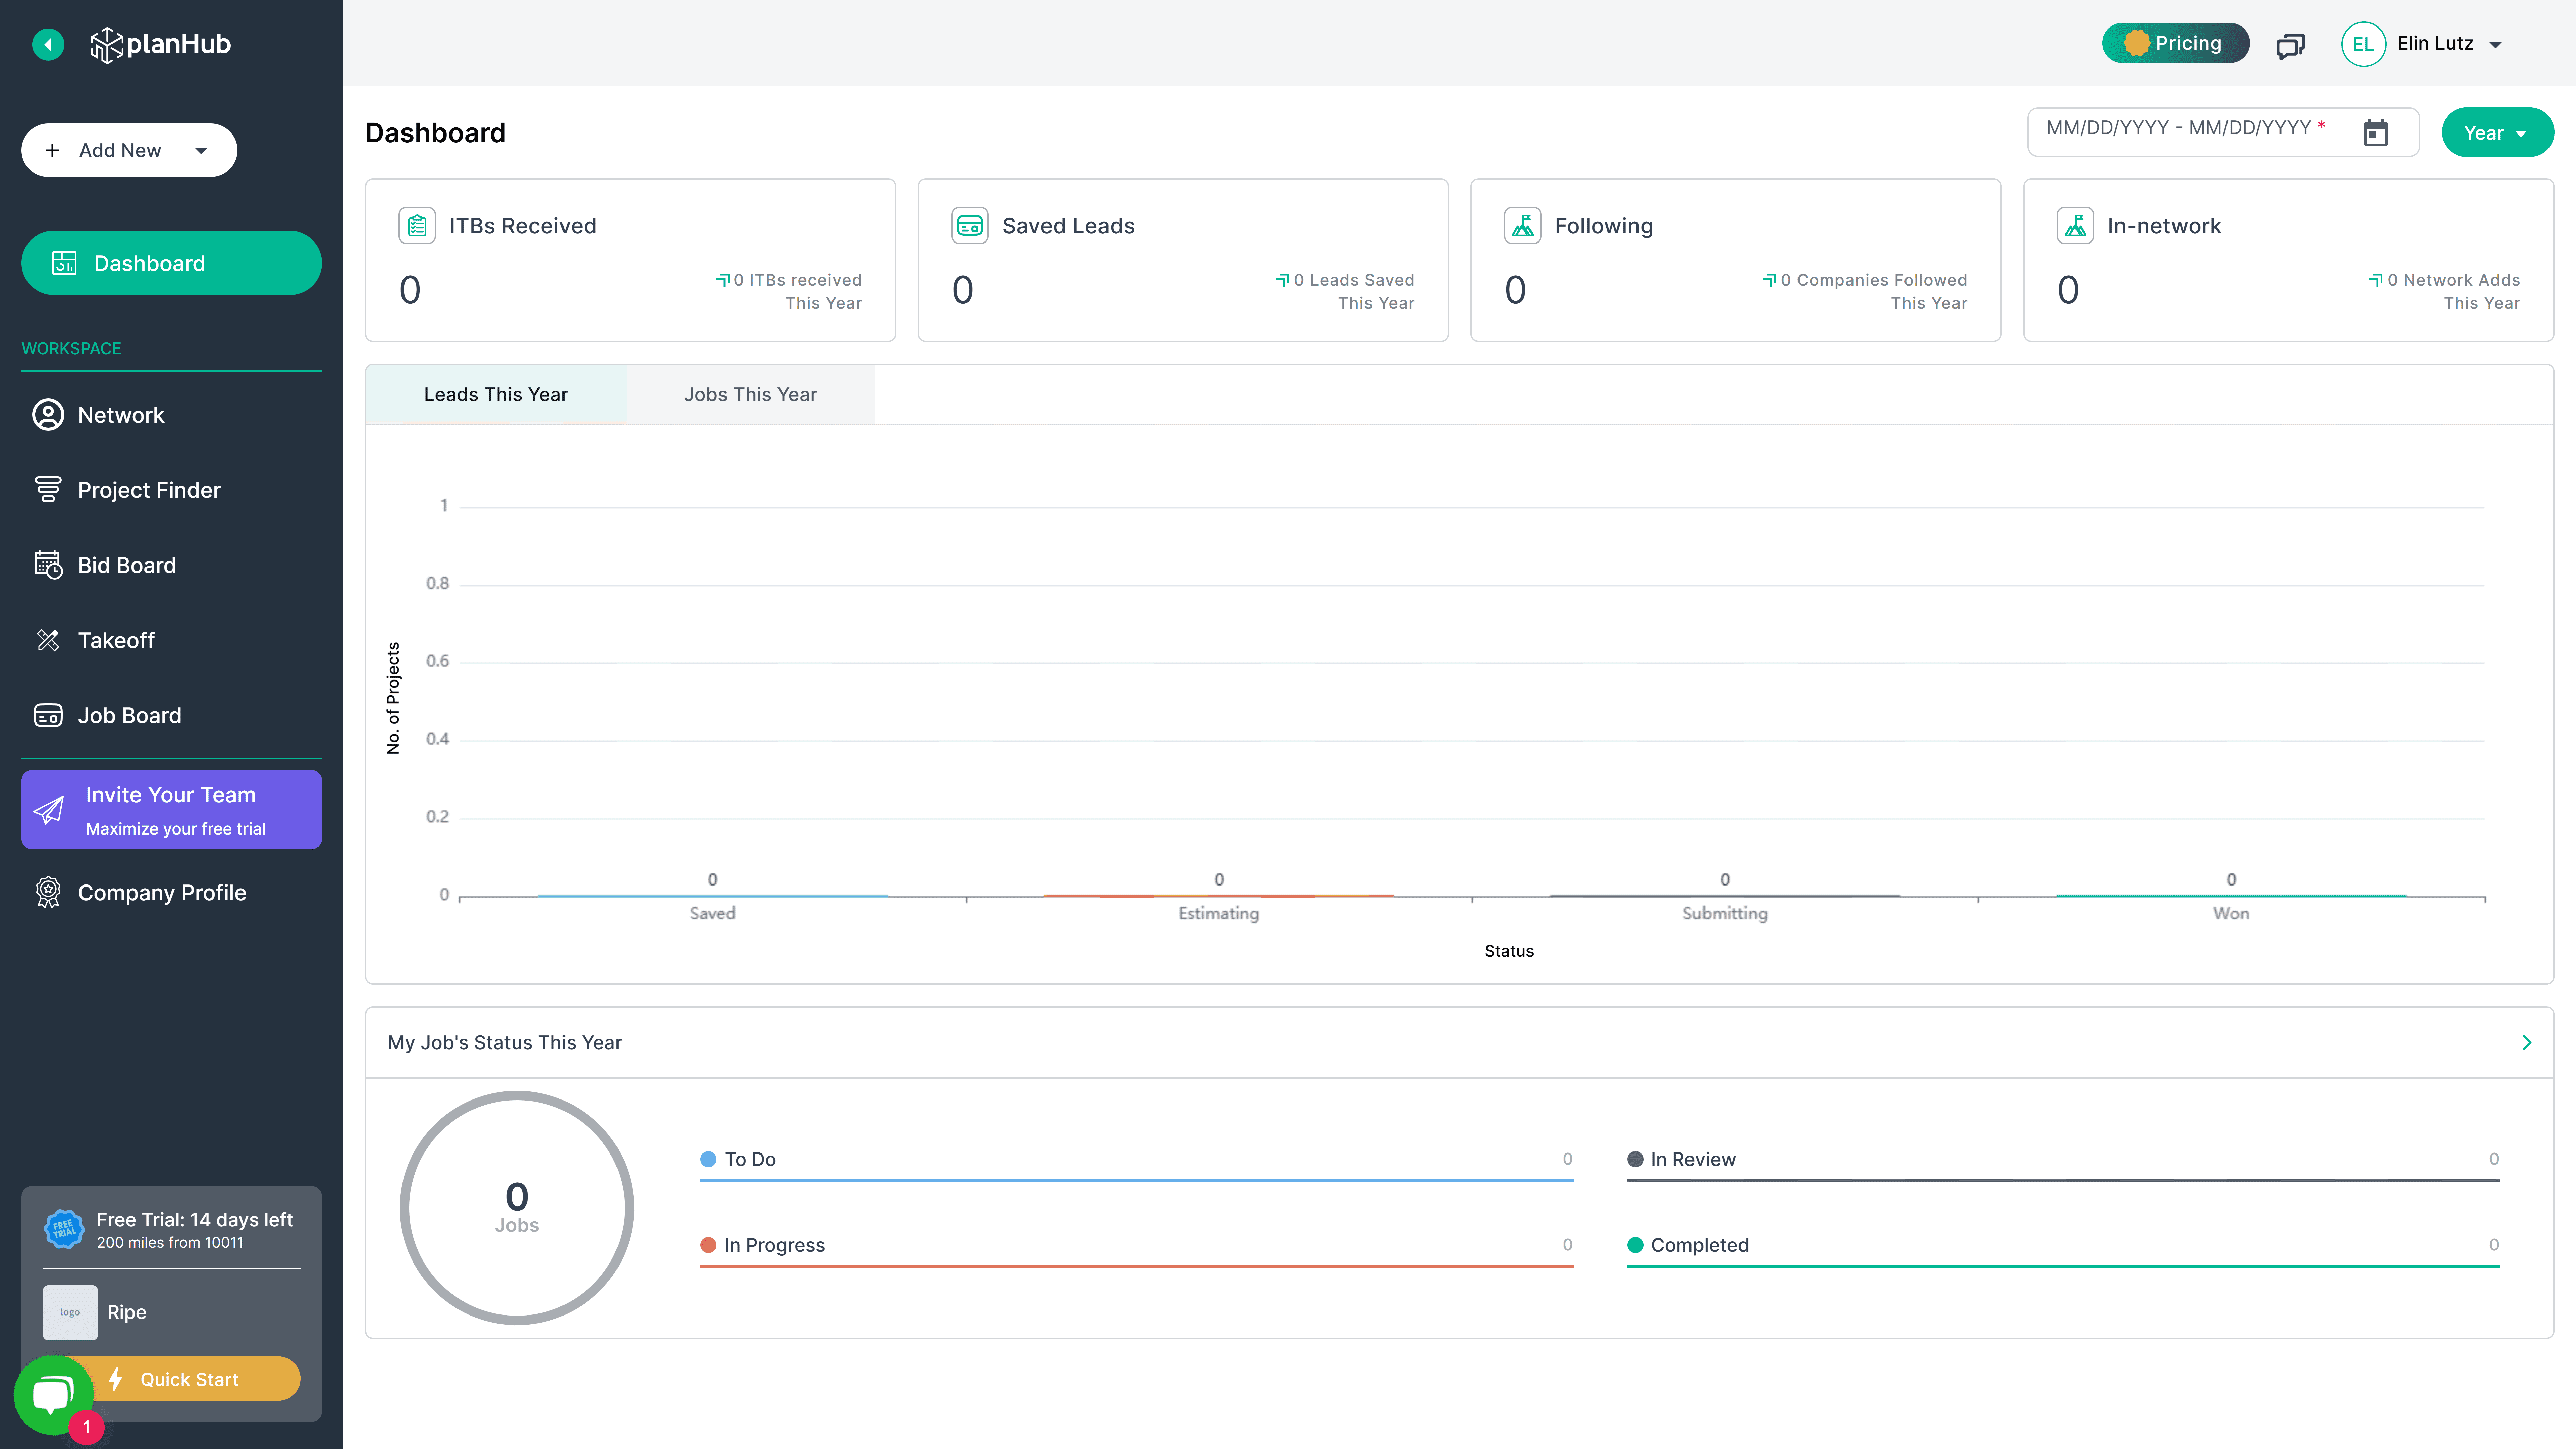Open Company Profile page
This screenshot has width=2576, height=1449.
[x=171, y=892]
